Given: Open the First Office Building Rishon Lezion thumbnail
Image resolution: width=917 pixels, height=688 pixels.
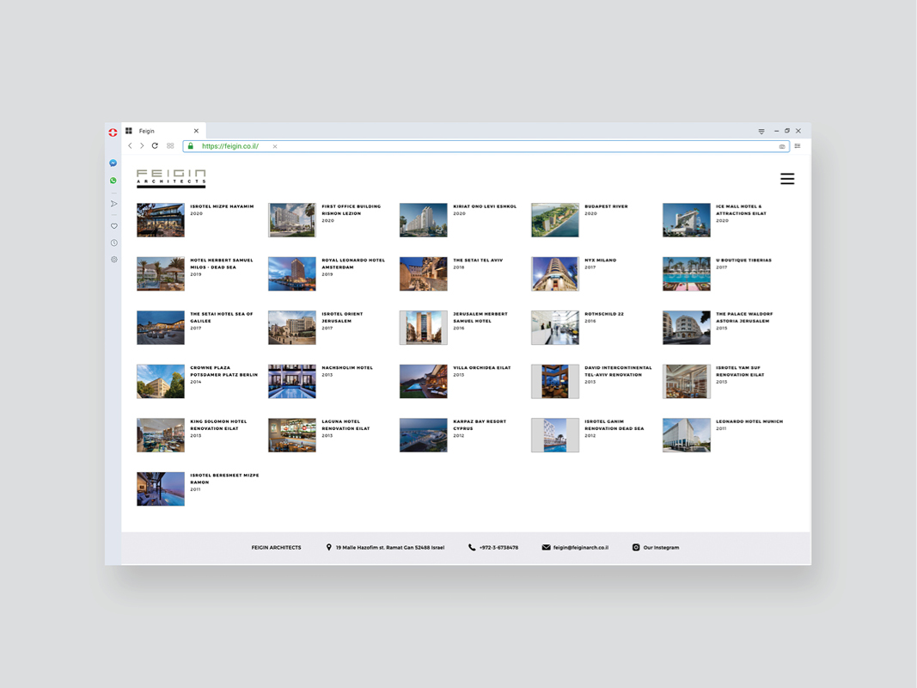Looking at the screenshot, I should [x=292, y=220].
